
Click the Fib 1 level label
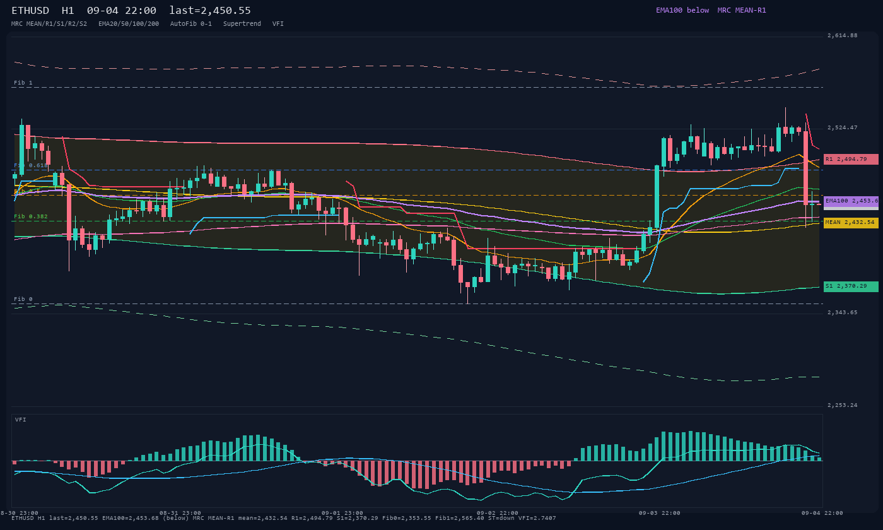[23, 83]
